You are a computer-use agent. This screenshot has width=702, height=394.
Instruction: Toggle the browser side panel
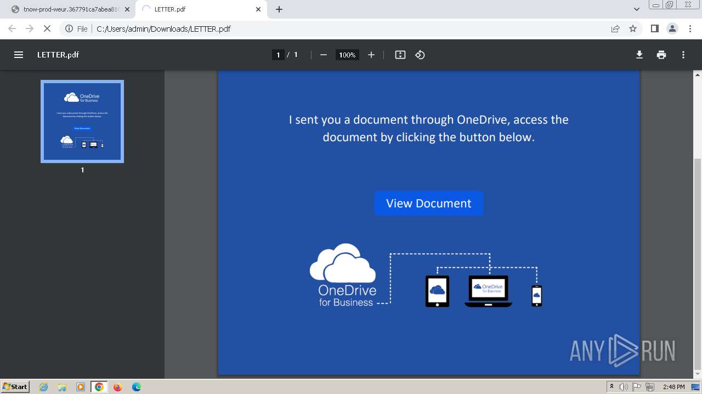[x=655, y=28]
